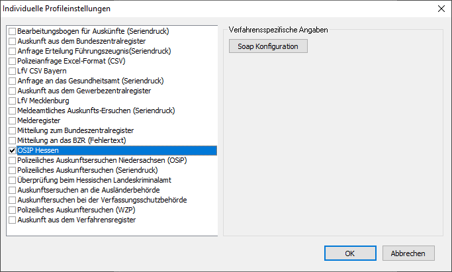The height and width of the screenshot is (272, 452).
Task: Check the LfV Mecklenburg checkbox
Action: point(13,101)
